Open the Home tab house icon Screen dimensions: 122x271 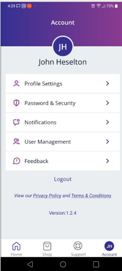click(16, 246)
